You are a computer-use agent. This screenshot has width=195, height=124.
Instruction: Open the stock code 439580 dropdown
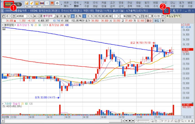(x=28, y=16)
